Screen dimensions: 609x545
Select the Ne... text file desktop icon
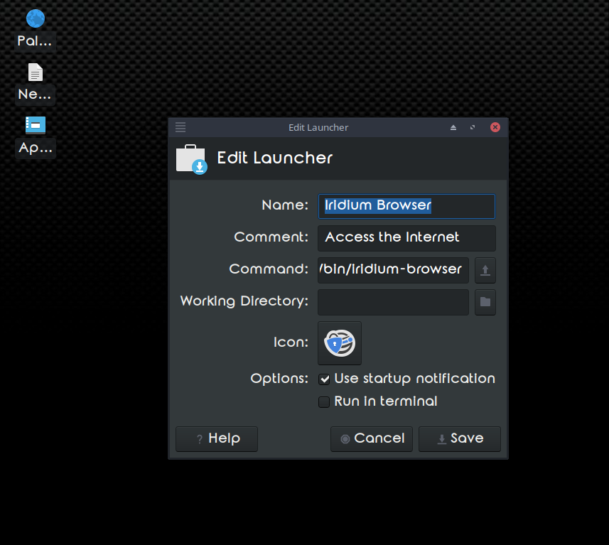tap(36, 72)
